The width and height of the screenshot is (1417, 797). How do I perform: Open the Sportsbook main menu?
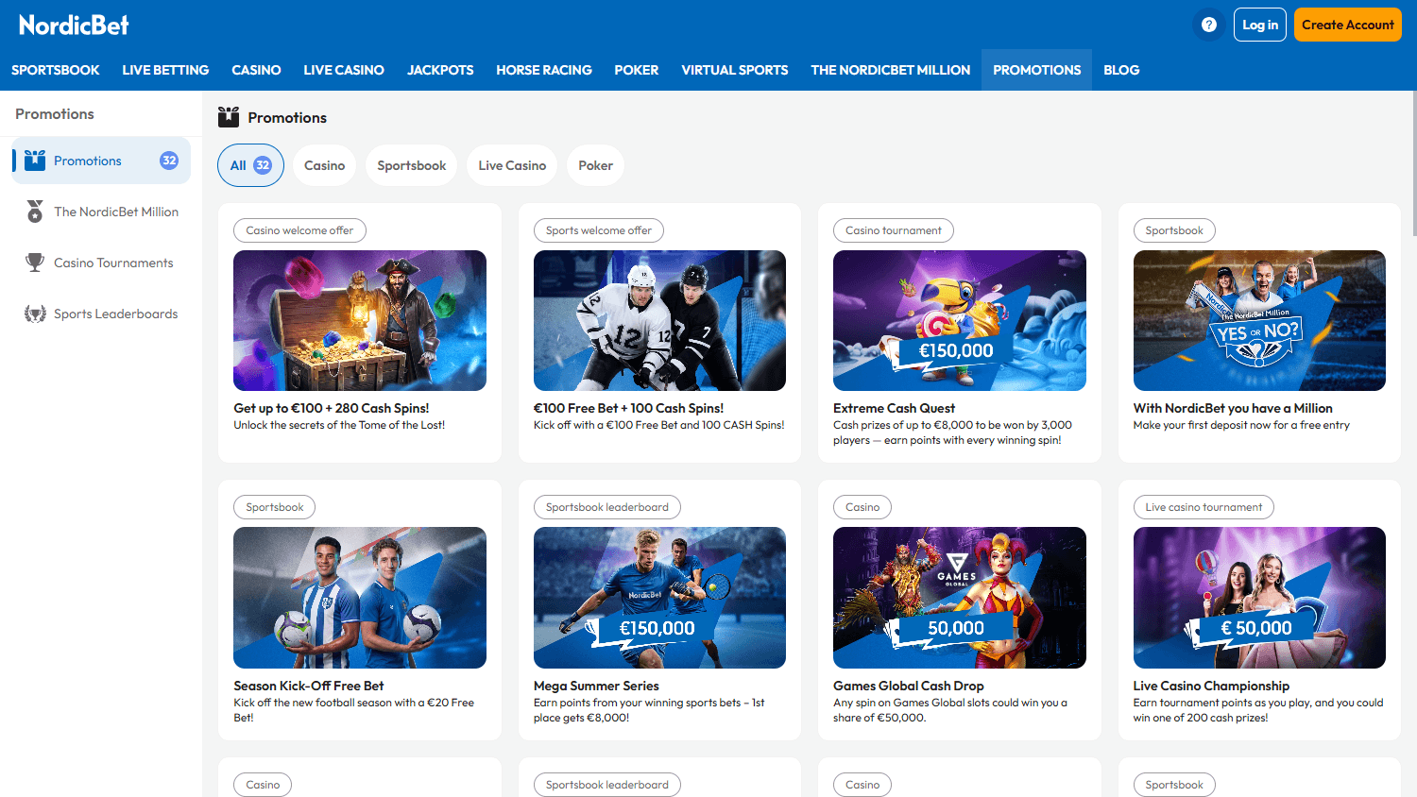[56, 70]
